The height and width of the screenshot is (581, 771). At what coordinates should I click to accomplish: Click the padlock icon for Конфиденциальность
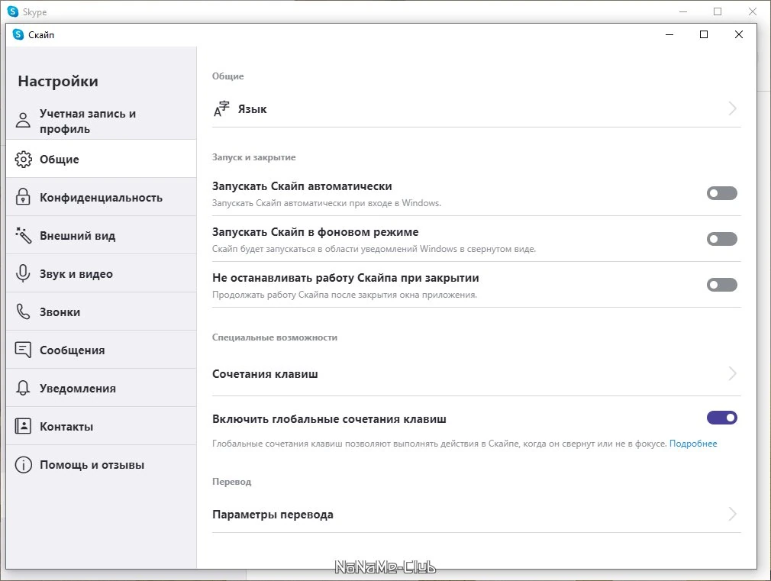click(x=23, y=196)
